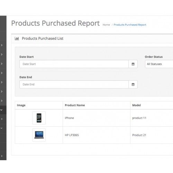Click the bar chart icon beside Products Purchased List
The image size is (173, 173).
(x=17, y=38)
